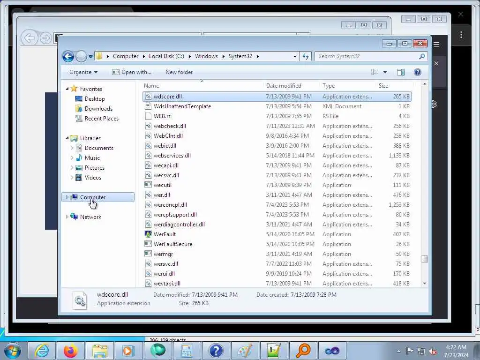Click System32 in the address breadcrumb
This screenshot has width=480, height=360.
tap(240, 56)
